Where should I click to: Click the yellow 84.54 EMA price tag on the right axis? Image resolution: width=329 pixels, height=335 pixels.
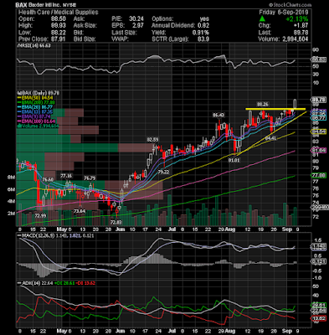pos(318,131)
